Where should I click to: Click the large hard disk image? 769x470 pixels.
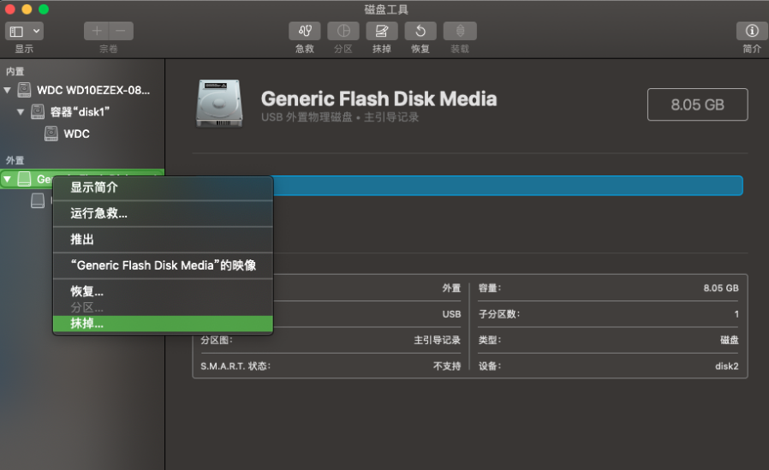219,104
